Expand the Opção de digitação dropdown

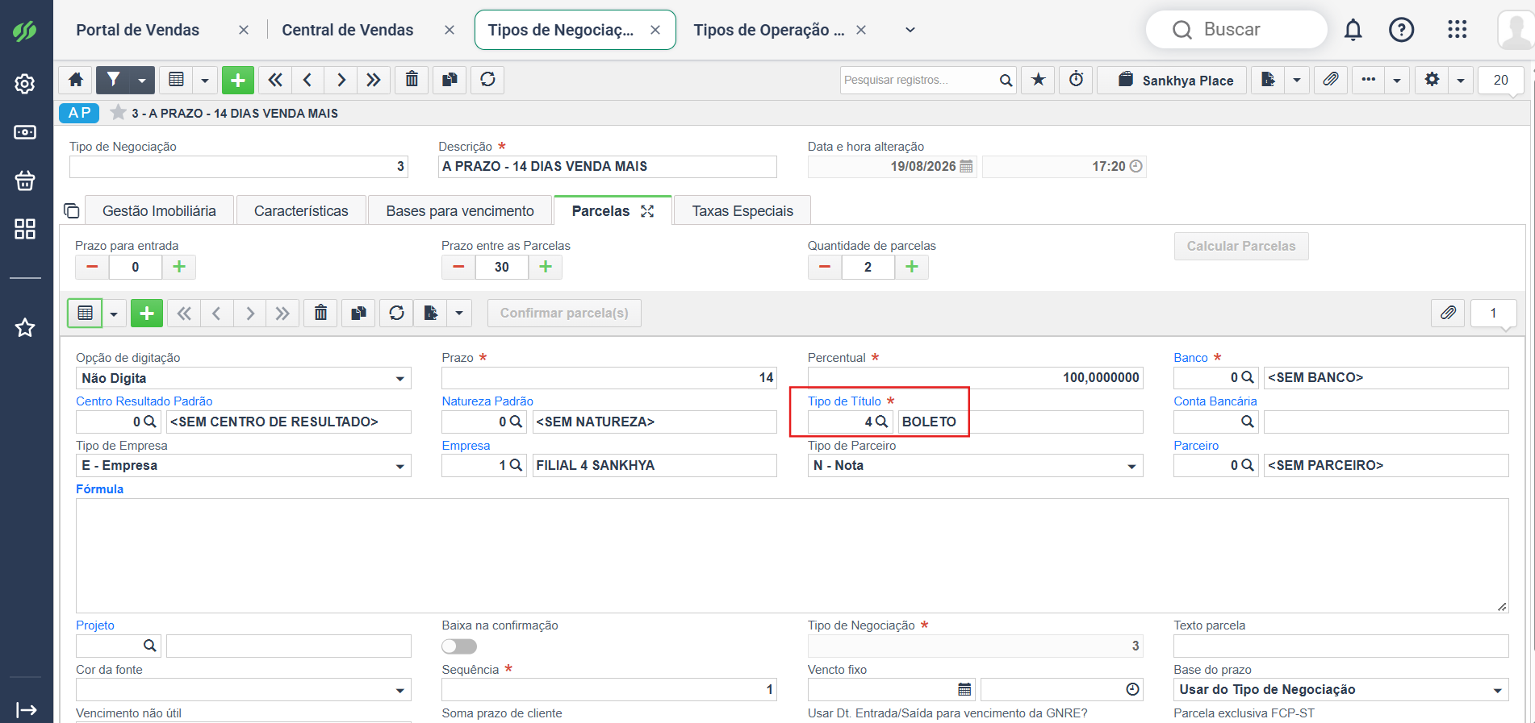click(399, 379)
